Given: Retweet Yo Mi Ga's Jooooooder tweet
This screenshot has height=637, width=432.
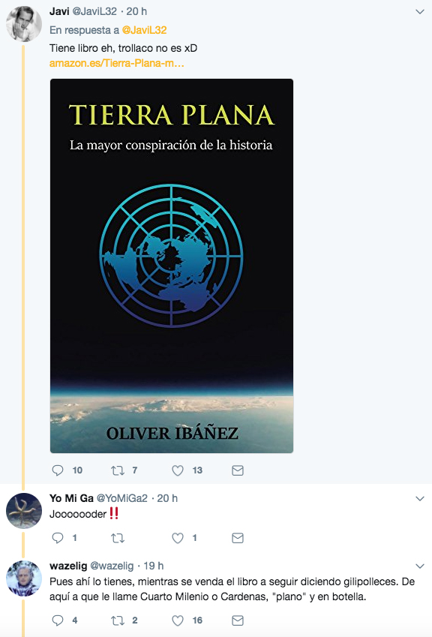Looking at the screenshot, I should point(118,538).
